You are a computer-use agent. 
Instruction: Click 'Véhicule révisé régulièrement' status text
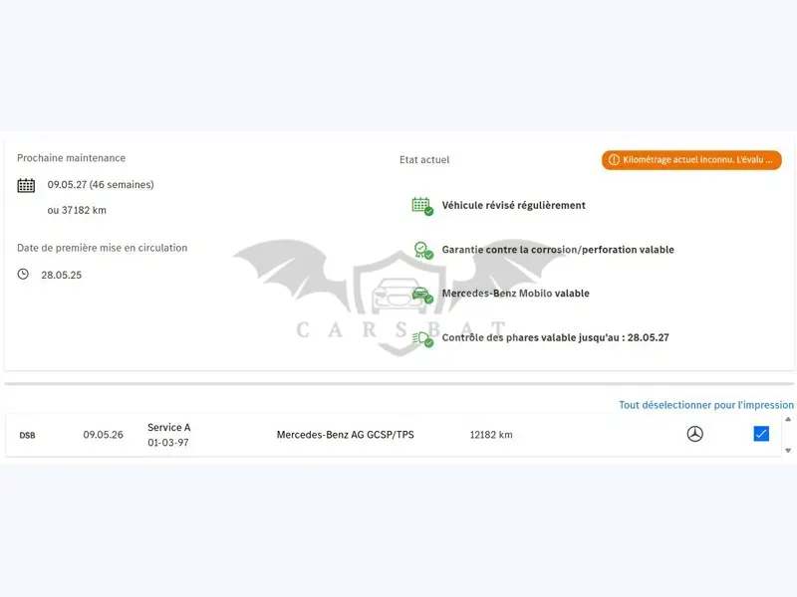coord(513,205)
